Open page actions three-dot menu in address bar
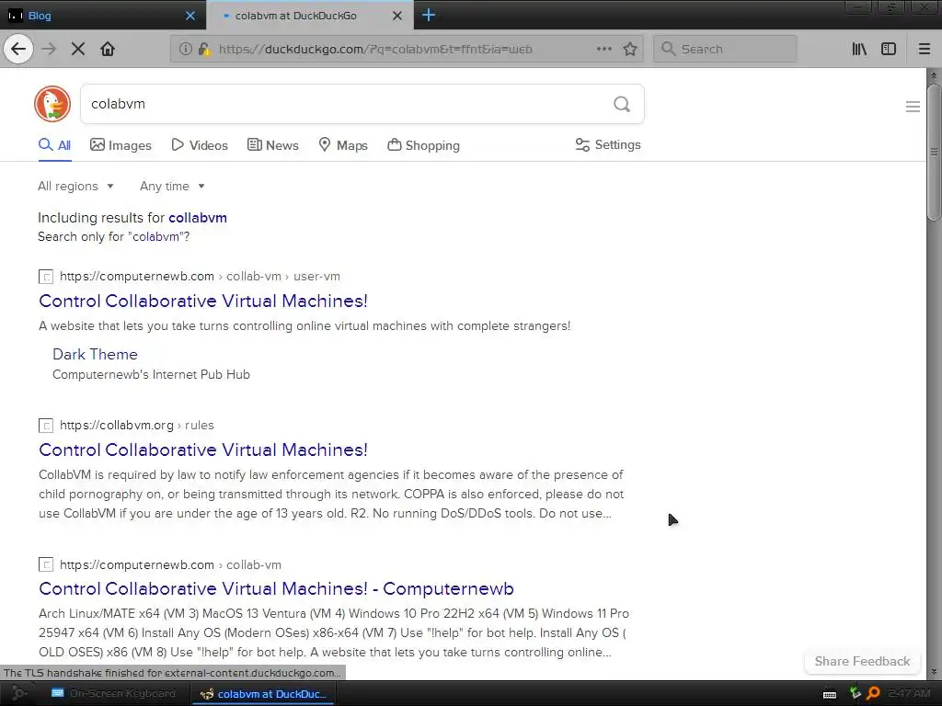This screenshot has height=706, width=942. [x=603, y=49]
